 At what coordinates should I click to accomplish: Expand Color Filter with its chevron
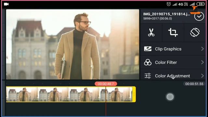tap(202, 62)
